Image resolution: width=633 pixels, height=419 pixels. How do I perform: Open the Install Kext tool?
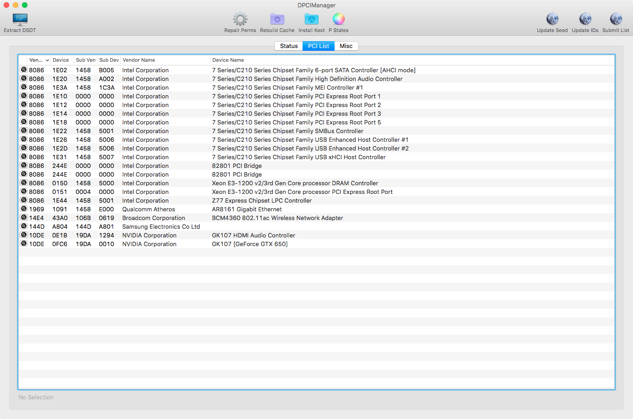tap(311, 19)
